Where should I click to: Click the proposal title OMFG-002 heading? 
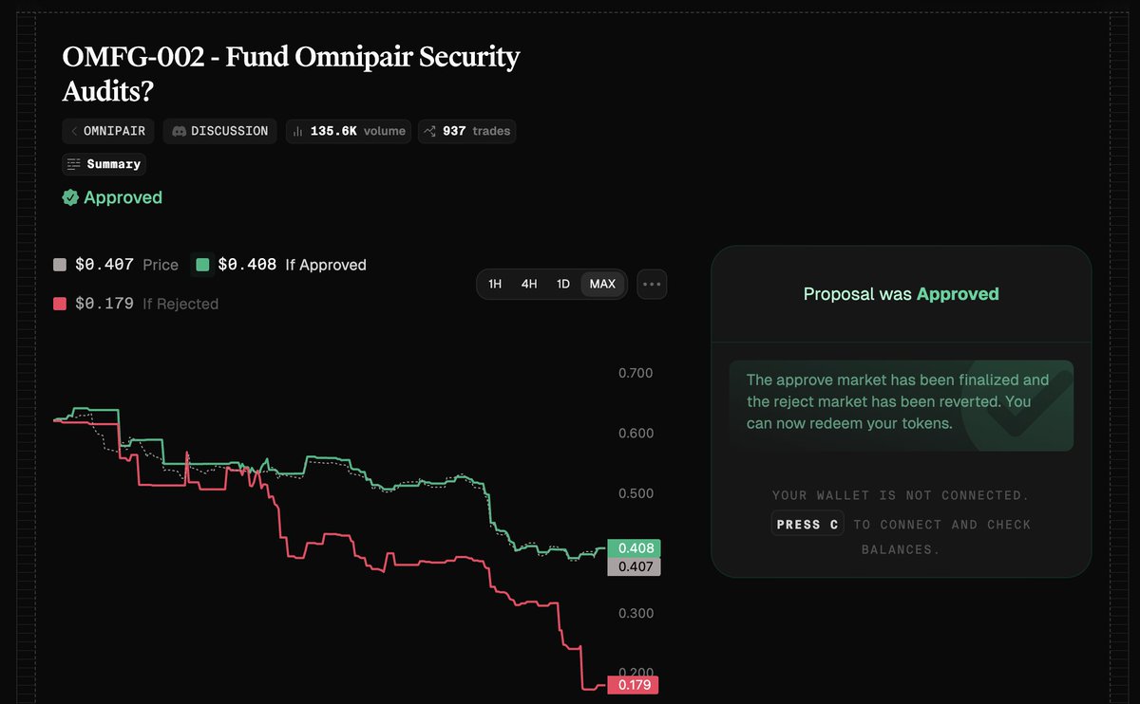(291, 74)
